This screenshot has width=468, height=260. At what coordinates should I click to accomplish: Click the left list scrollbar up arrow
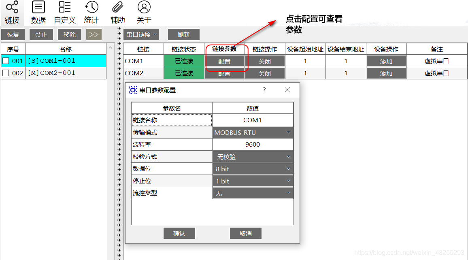[x=110, y=47]
